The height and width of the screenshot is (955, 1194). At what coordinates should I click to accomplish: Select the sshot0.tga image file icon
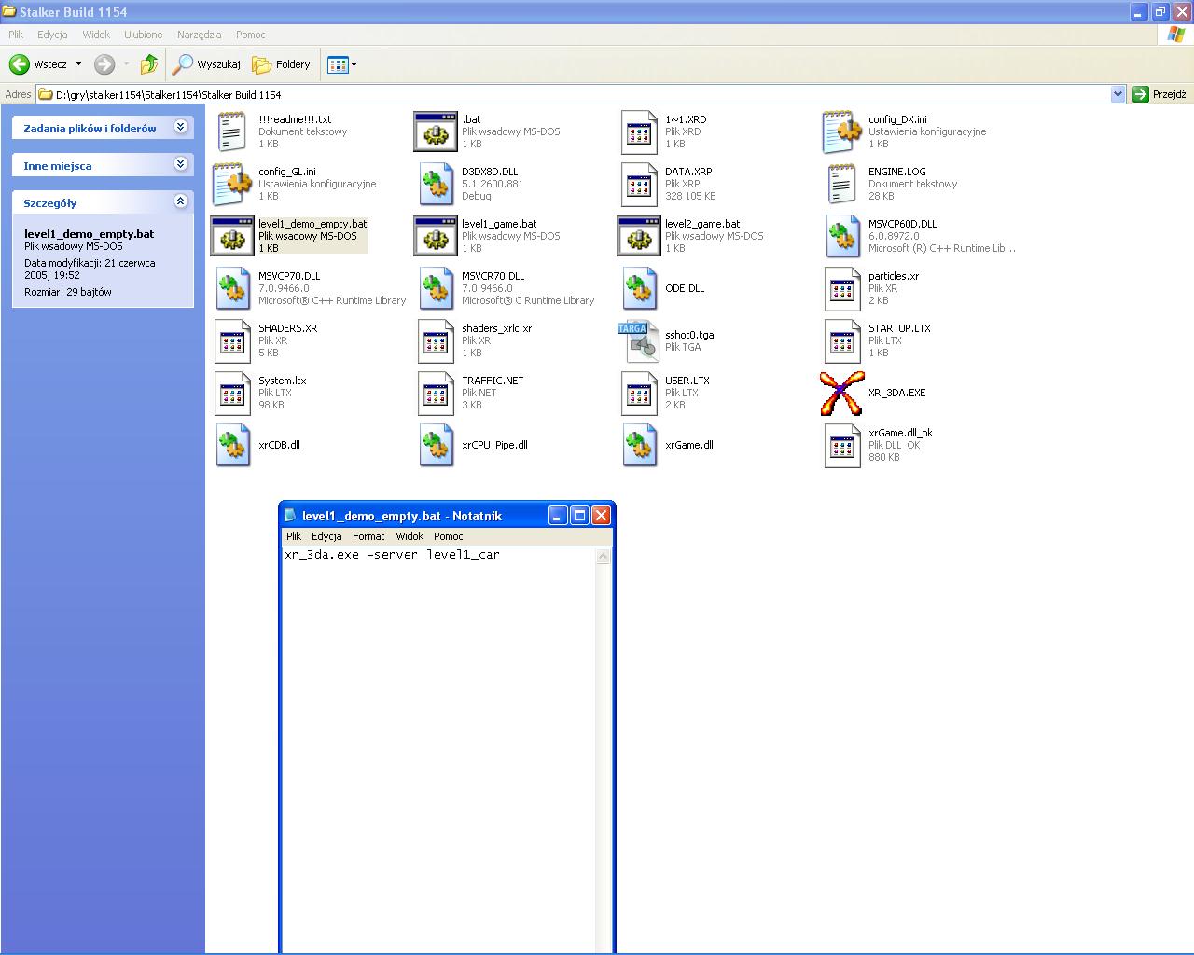tap(638, 340)
